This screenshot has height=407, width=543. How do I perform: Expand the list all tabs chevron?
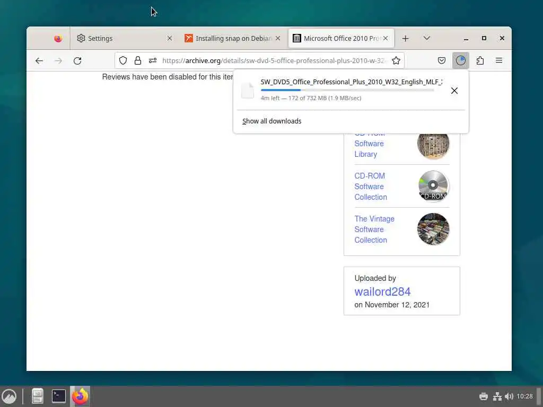[x=427, y=38]
